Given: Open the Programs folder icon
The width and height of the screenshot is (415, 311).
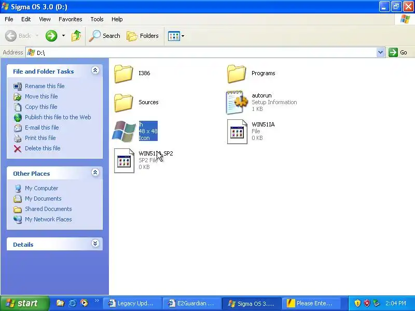Looking at the screenshot, I should pos(237,74).
